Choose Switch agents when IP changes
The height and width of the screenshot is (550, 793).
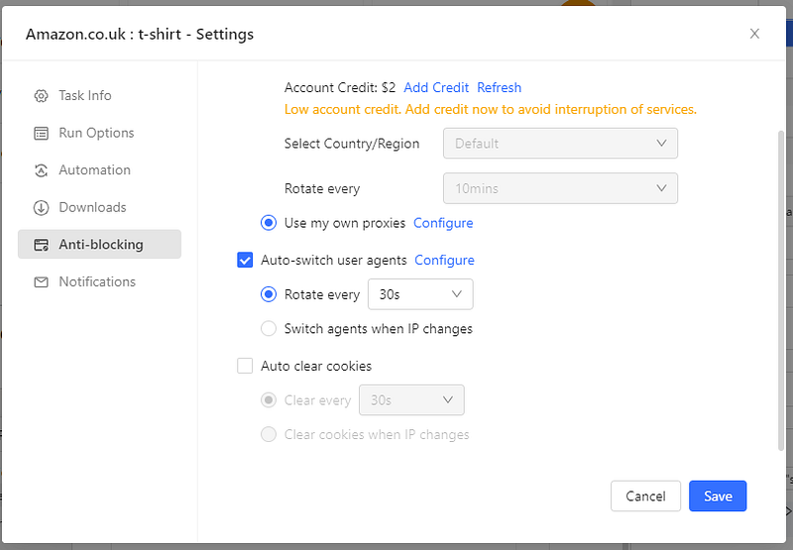click(269, 329)
